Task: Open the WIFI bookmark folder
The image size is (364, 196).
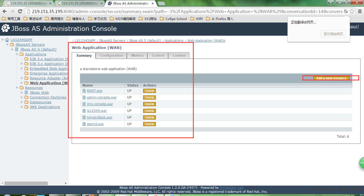Action: point(196,19)
